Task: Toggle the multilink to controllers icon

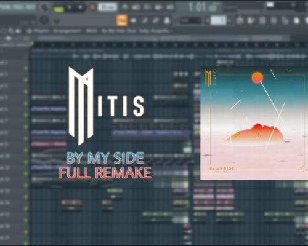Action: click(167, 20)
